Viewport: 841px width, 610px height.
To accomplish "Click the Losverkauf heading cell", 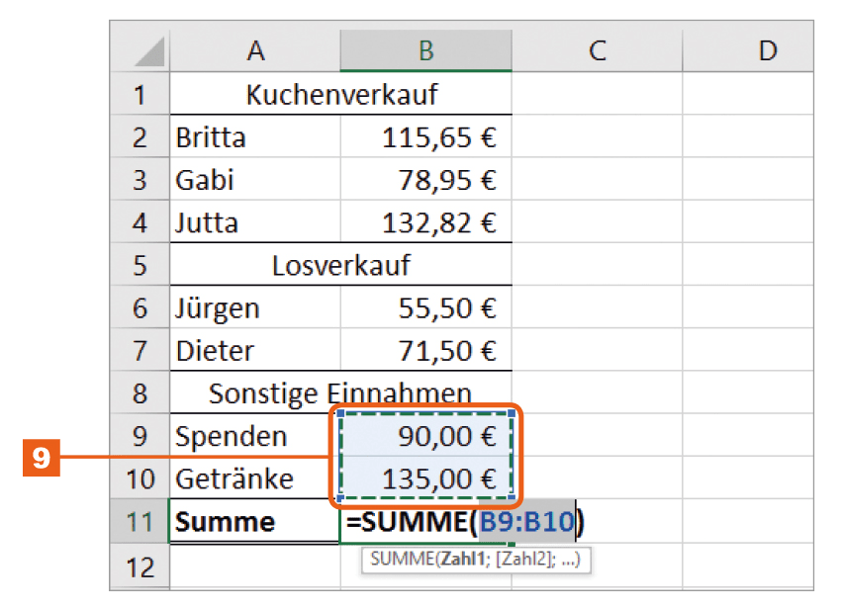I will pos(341,266).
